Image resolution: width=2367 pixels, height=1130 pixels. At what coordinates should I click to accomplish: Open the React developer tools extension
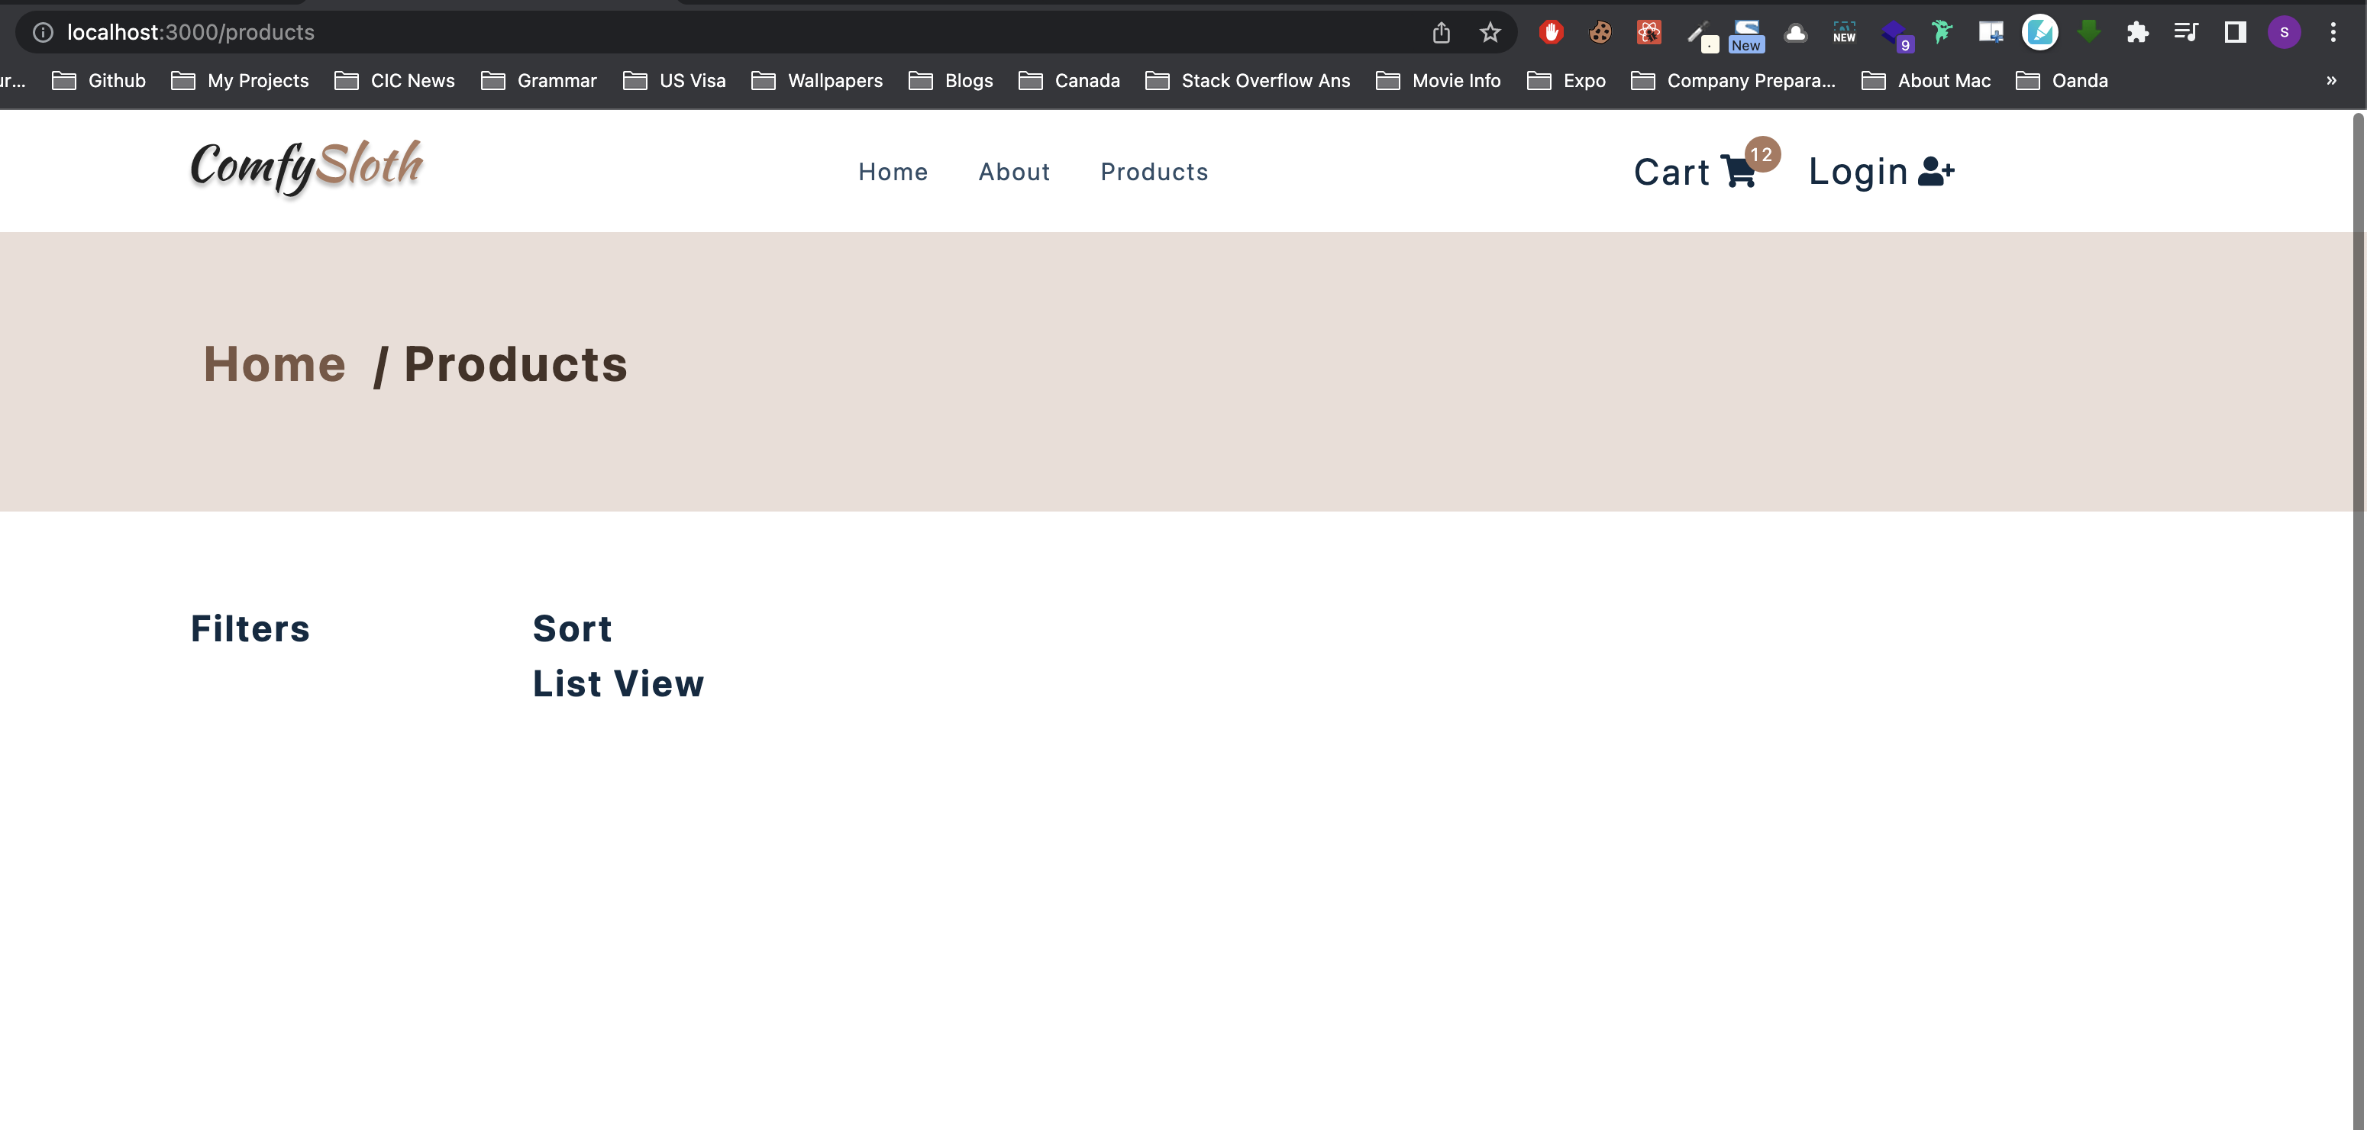[x=1649, y=33]
